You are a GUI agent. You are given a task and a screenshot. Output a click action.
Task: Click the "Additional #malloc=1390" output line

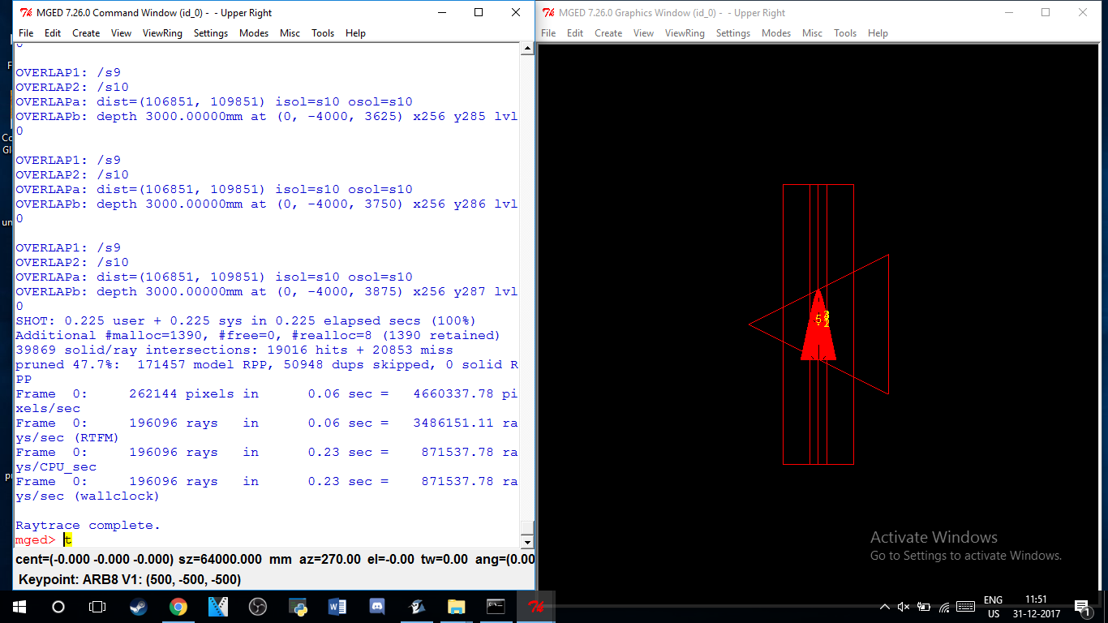(258, 336)
